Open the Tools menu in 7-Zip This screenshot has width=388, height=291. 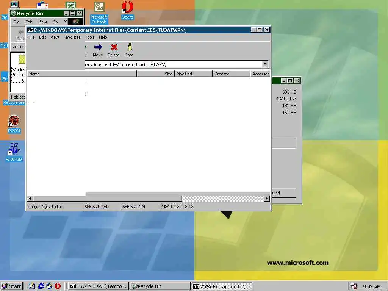click(90, 38)
